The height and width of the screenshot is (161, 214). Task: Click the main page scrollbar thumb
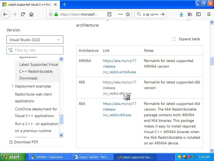coord(212,61)
